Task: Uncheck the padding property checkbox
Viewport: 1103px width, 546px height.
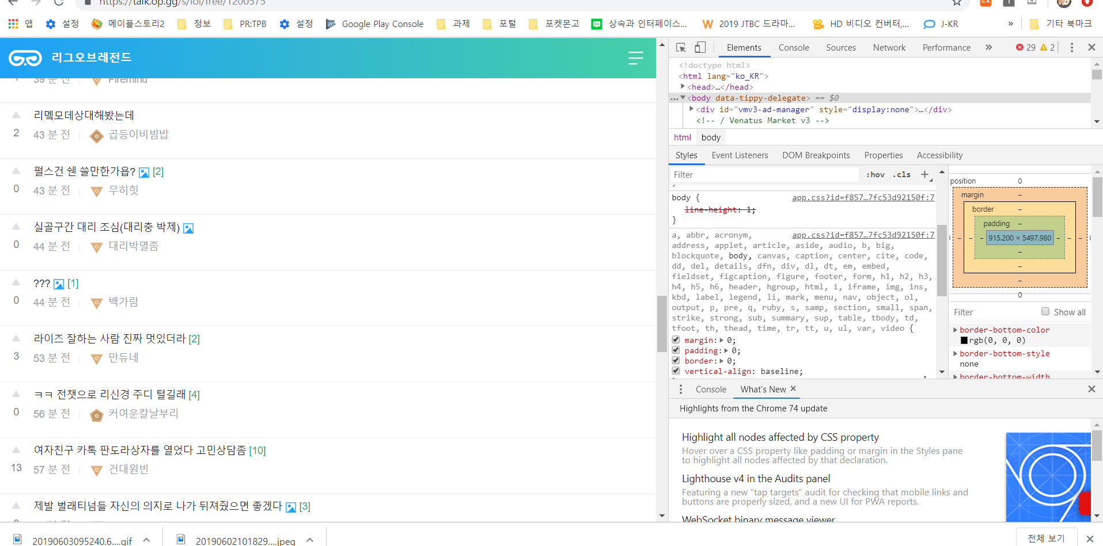Action: (x=676, y=350)
